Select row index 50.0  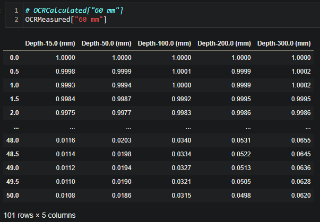[13, 196]
